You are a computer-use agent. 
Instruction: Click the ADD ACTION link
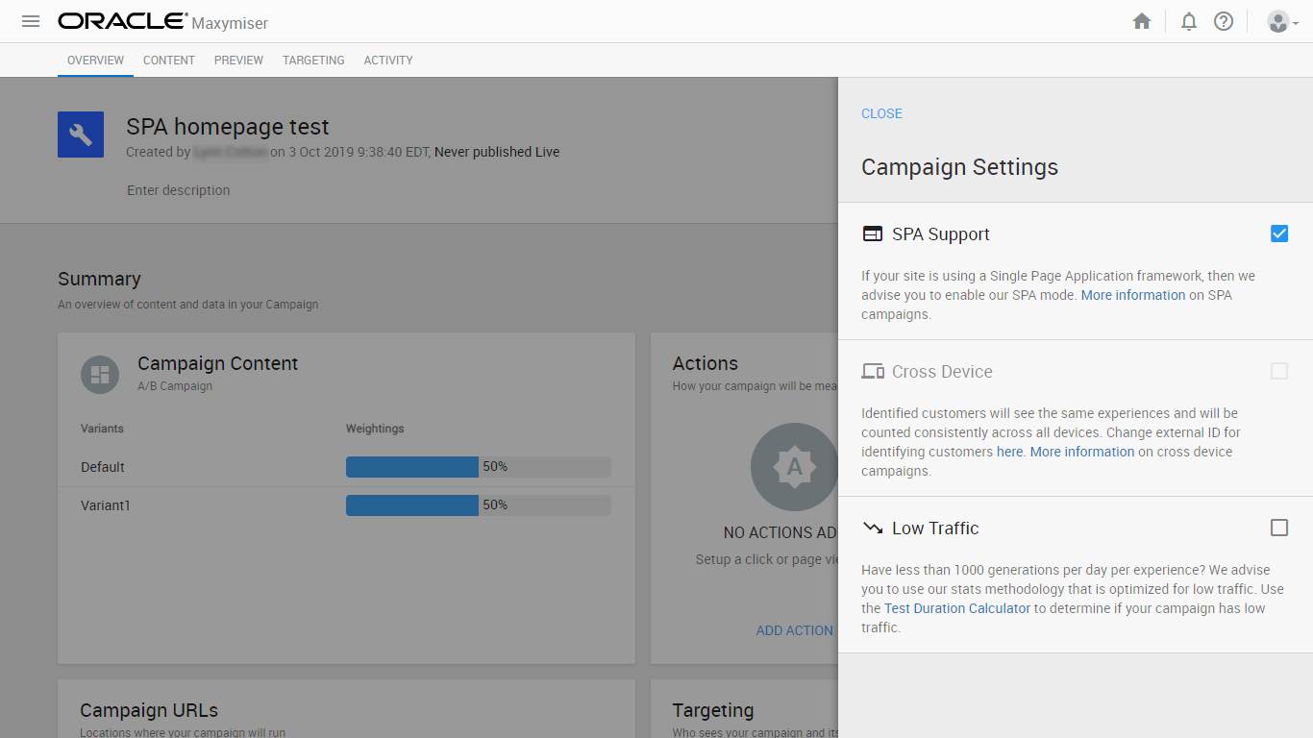[795, 630]
